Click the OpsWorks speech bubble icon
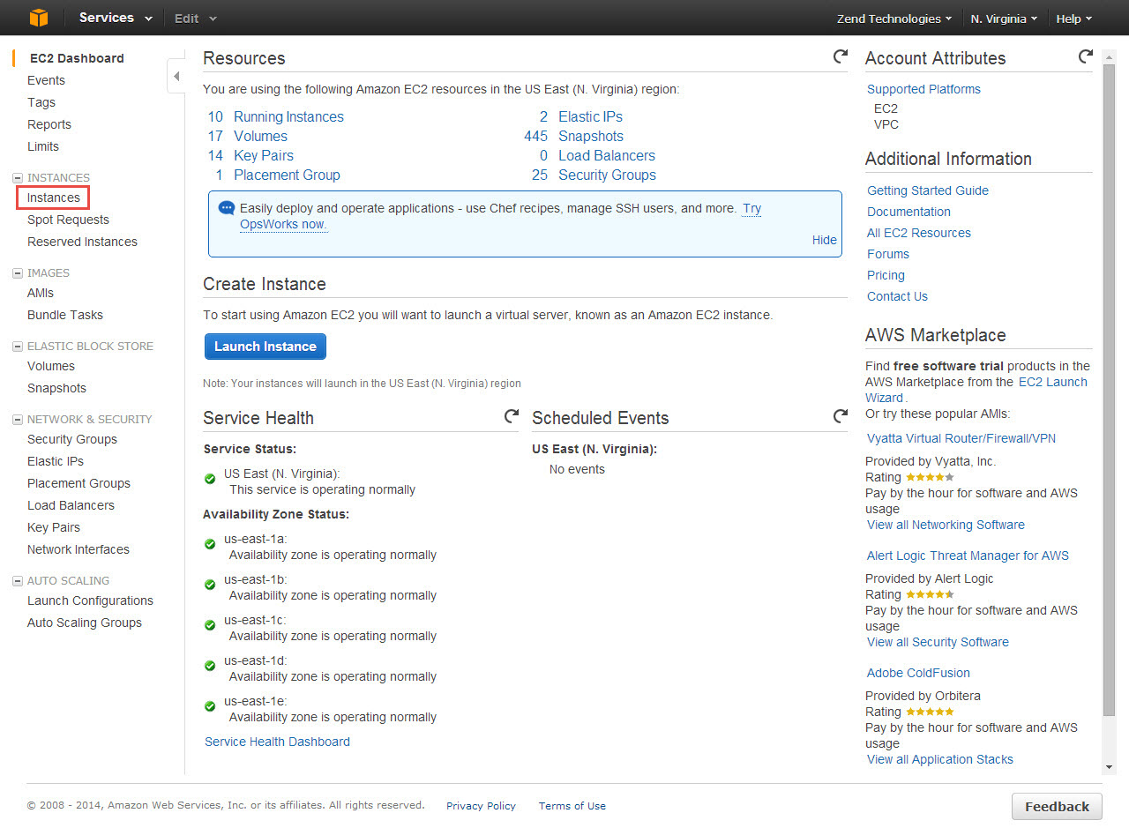This screenshot has height=828, width=1129. 227,209
